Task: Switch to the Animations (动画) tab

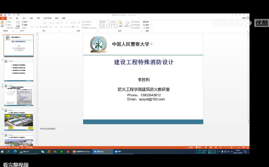Action: pos(38,18)
